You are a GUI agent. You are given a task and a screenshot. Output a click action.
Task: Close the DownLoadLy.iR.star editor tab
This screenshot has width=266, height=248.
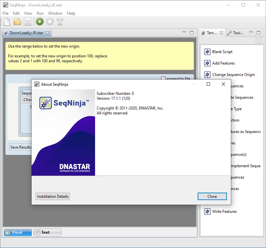(48, 33)
